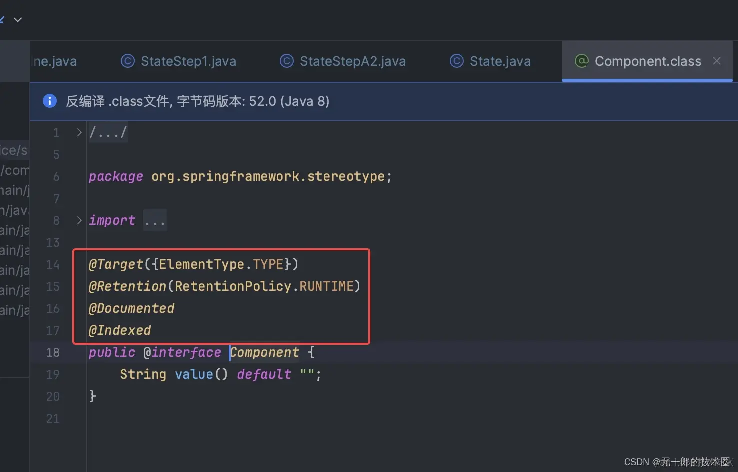Click the partially visible ne.java tab
738x472 pixels.
pyautogui.click(x=55, y=61)
